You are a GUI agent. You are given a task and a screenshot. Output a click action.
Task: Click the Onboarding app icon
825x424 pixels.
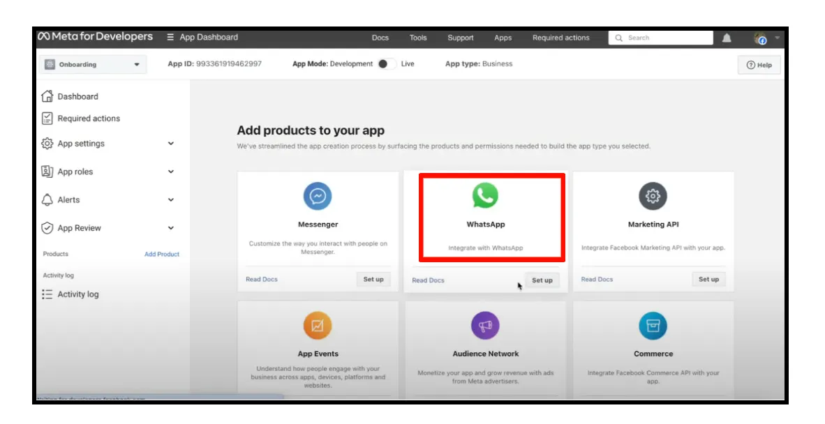tap(50, 64)
